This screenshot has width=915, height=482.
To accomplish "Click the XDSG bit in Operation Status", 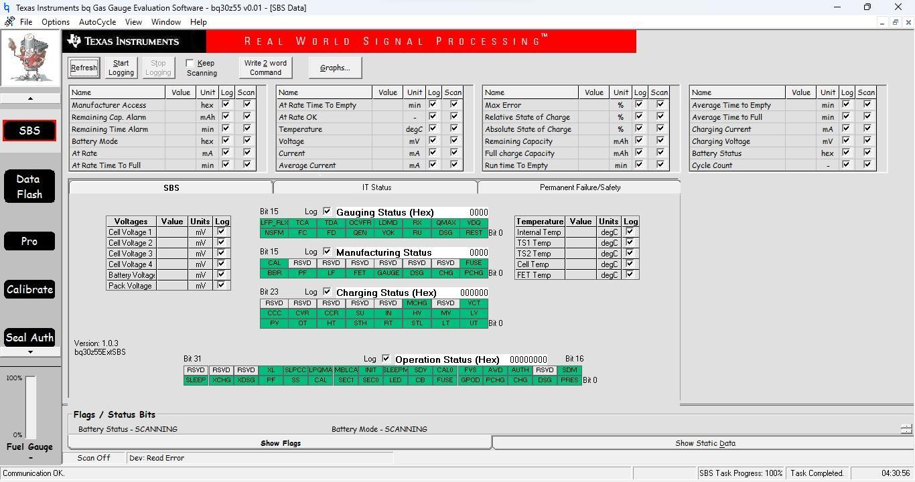I will [x=246, y=380].
